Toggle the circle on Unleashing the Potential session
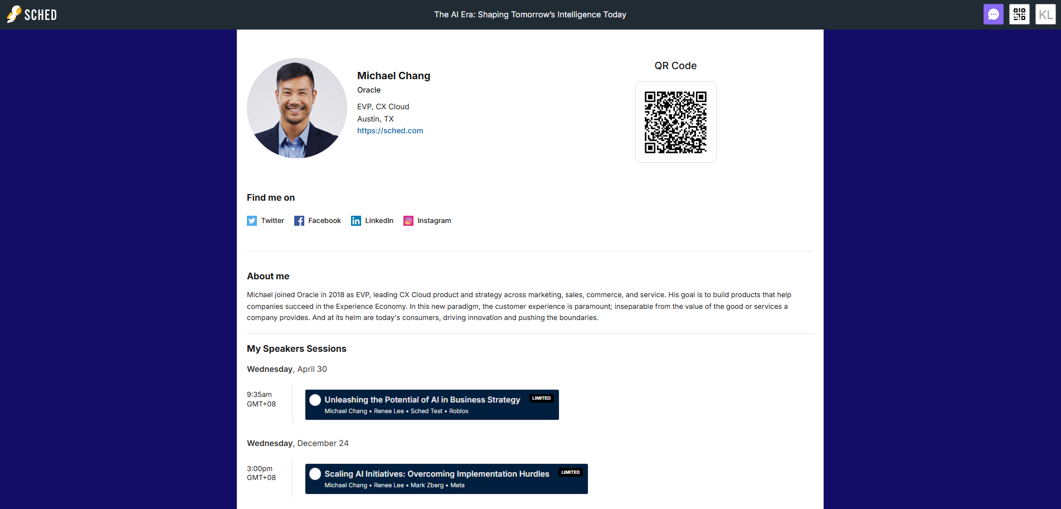 coord(315,400)
